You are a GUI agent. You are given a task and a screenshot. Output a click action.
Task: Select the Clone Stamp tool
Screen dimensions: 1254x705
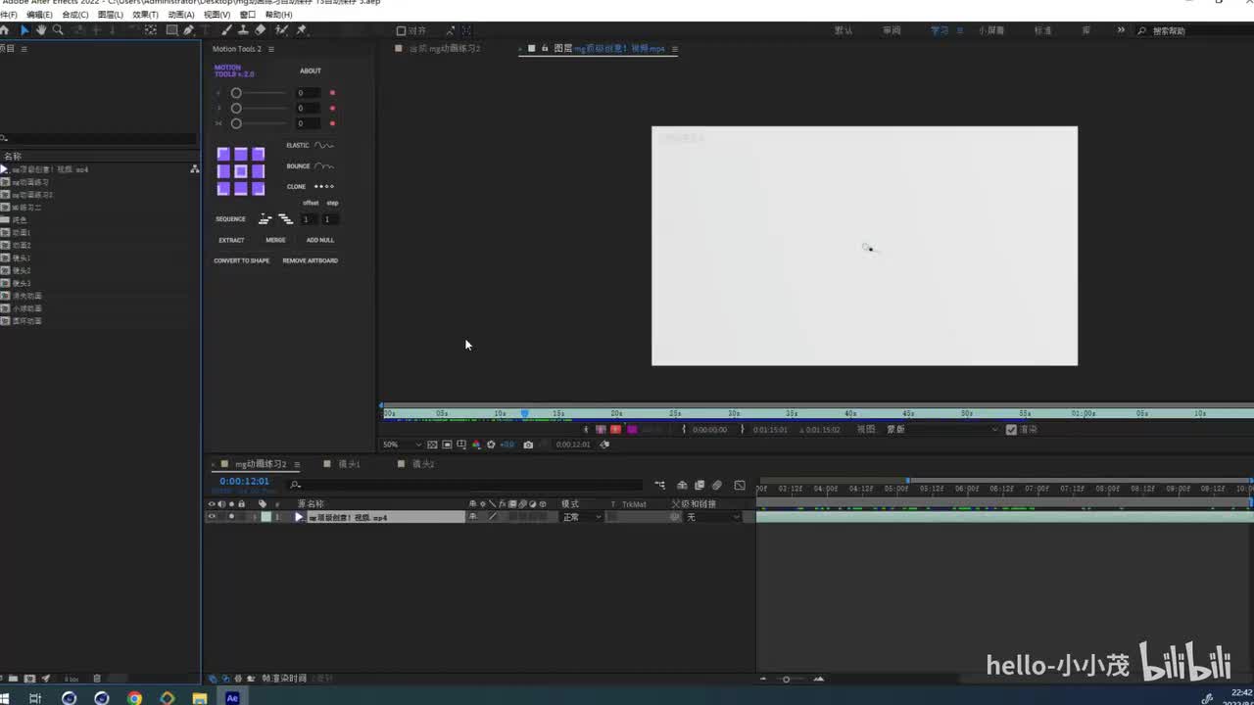pos(243,30)
